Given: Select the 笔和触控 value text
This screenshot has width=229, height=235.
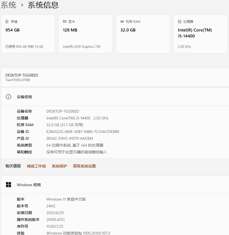Looking at the screenshot, I should coord(77,152).
